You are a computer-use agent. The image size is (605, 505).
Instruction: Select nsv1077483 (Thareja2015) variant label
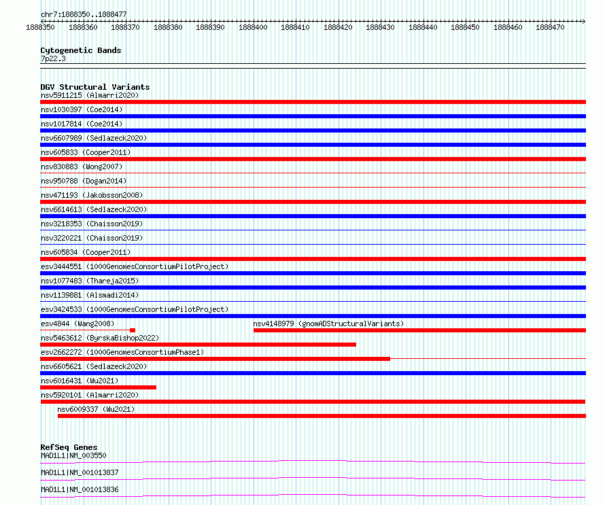(x=90, y=281)
